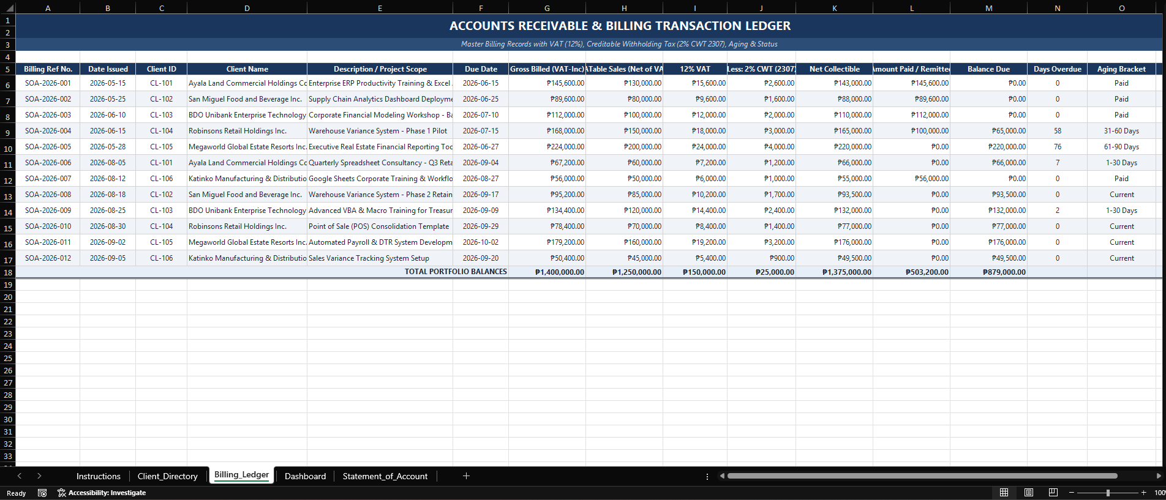1166x500 pixels.
Task: Click the macro recording status icon
Action: point(42,493)
